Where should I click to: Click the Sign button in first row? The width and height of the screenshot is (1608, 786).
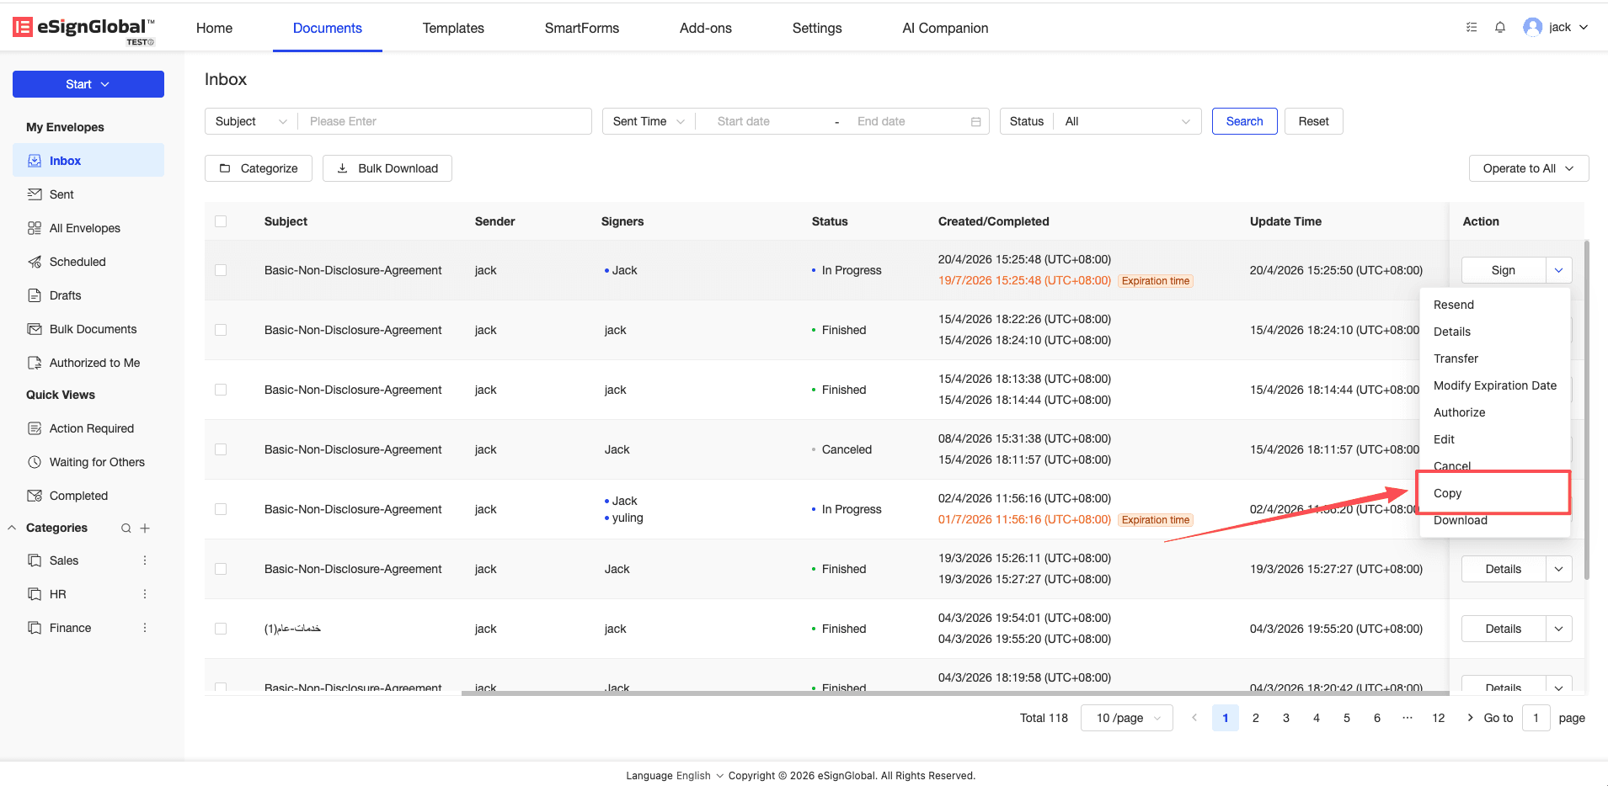[1504, 270]
